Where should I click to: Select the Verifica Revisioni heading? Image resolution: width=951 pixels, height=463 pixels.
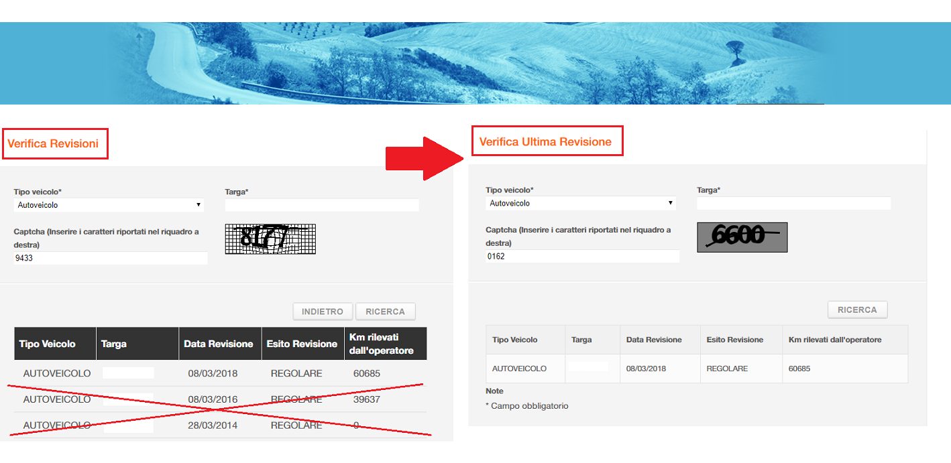tap(53, 143)
